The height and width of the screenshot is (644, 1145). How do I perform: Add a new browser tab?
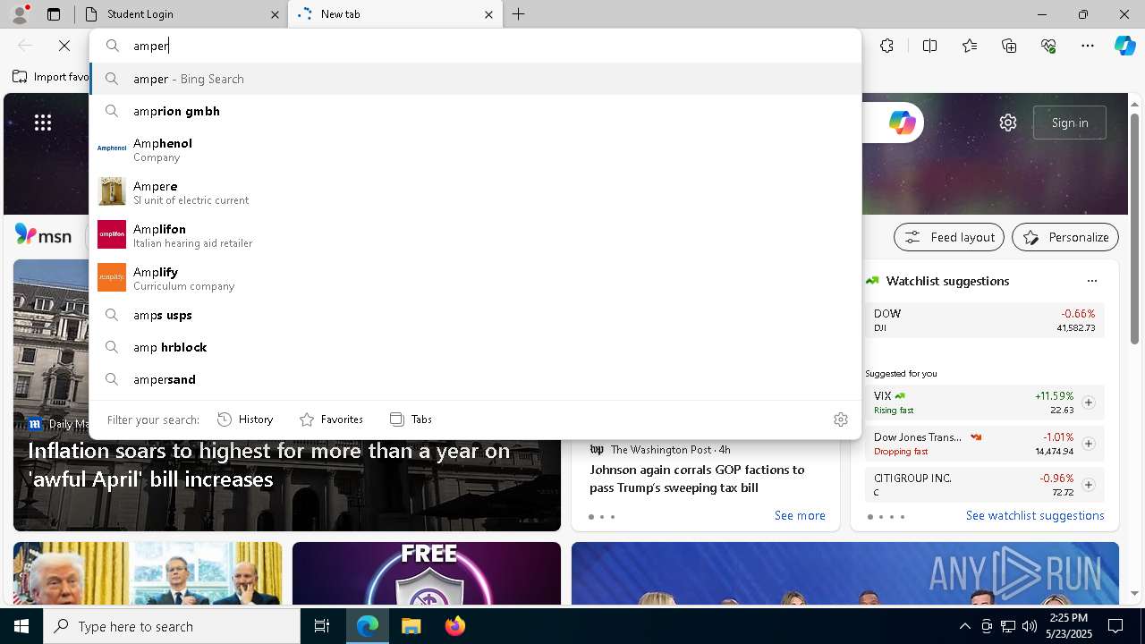[x=519, y=14]
